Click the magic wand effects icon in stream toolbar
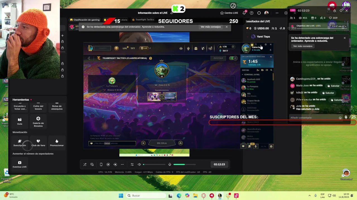 (85, 164)
